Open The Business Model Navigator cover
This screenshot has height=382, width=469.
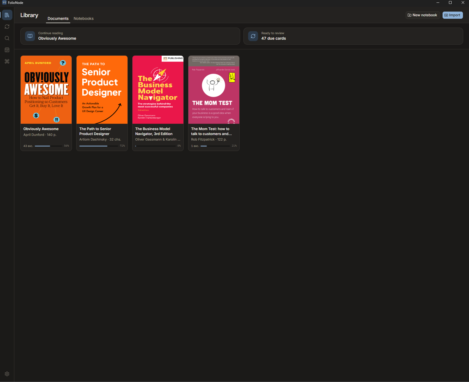[158, 90]
